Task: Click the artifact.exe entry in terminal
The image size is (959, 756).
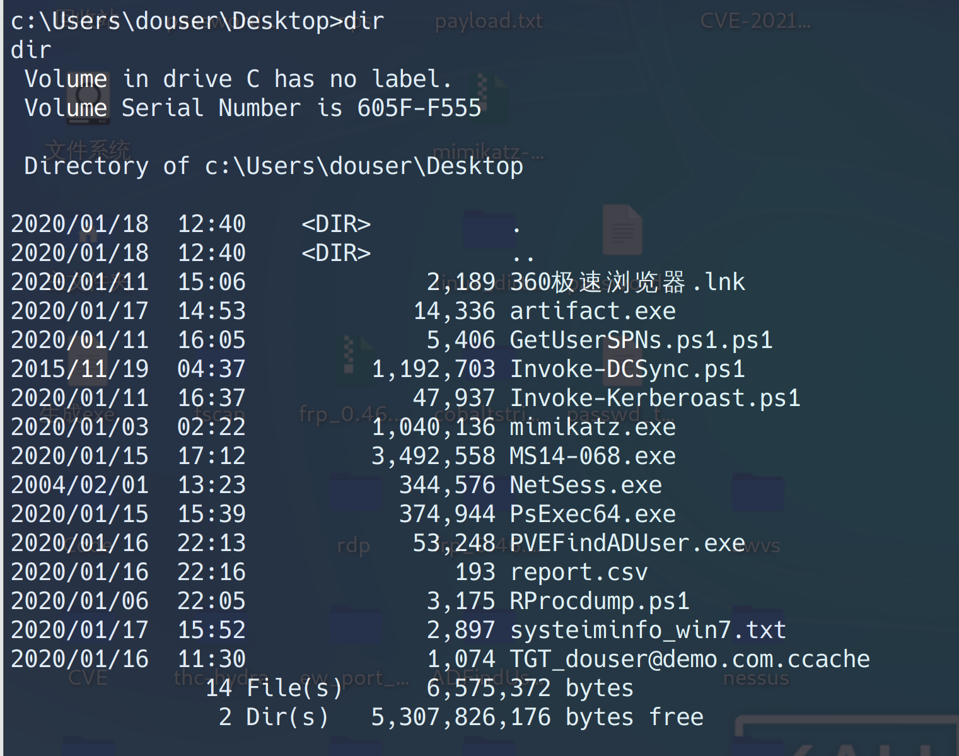Action: [592, 311]
